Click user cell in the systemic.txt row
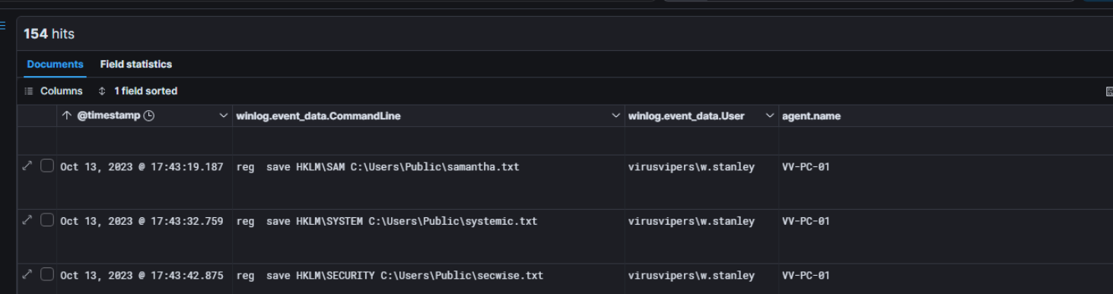Viewport: 1113px width, 294px height. 692,221
